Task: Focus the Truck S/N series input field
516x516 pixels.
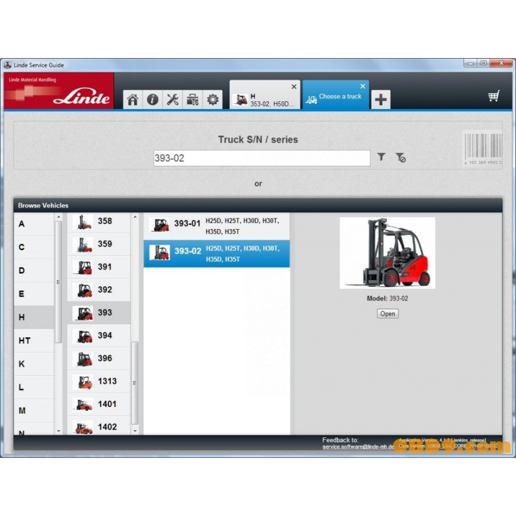Action: [x=262, y=158]
